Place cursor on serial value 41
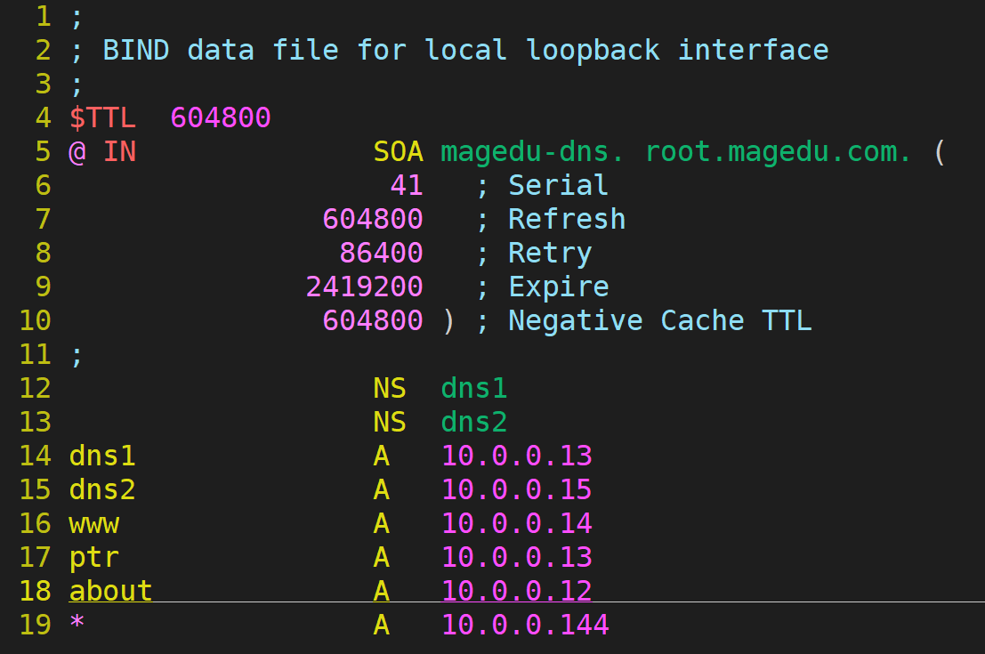 tap(407, 185)
